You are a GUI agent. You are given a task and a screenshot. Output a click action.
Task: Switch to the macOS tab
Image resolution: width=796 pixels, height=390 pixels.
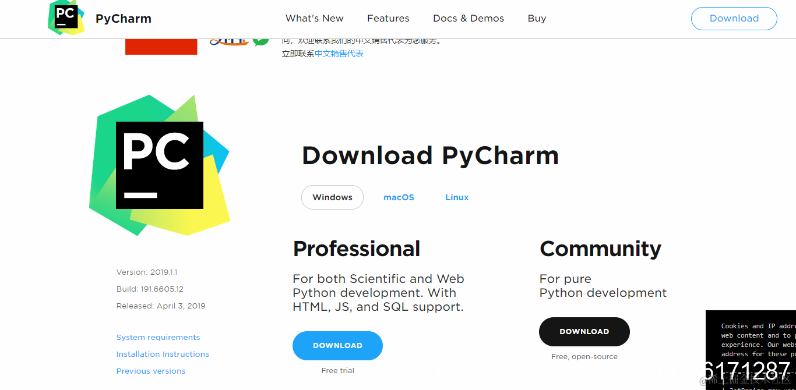pos(399,197)
